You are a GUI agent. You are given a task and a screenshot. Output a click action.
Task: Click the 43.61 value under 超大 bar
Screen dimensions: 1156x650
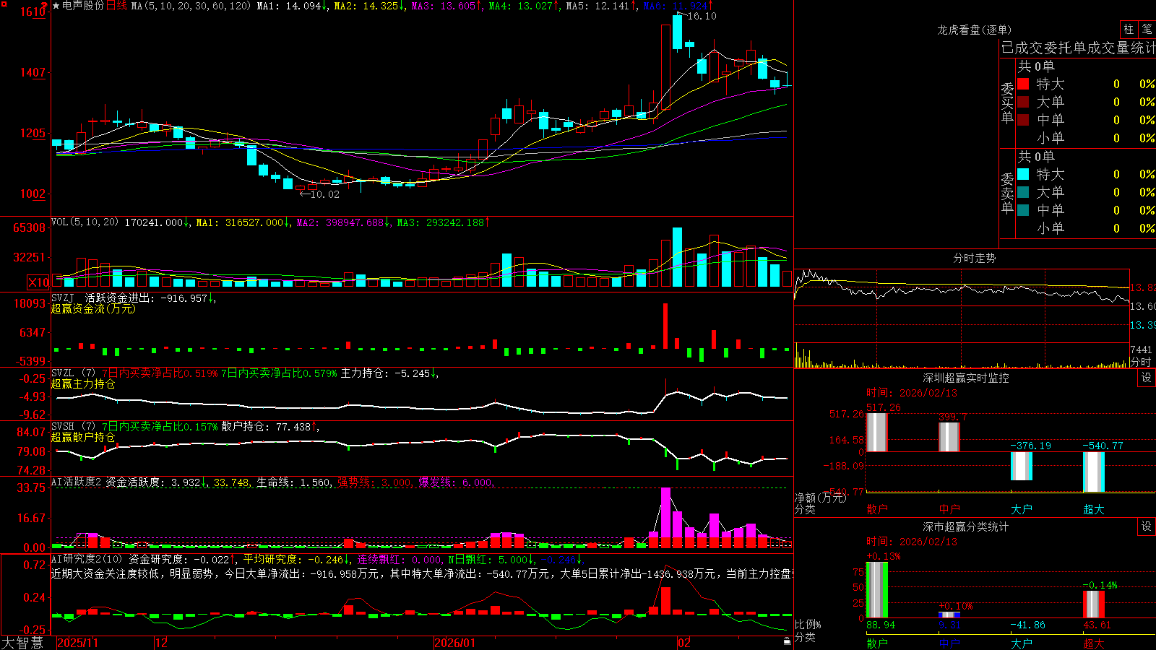tap(1097, 625)
